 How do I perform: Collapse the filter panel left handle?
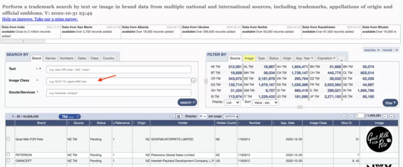[x=205, y=81]
